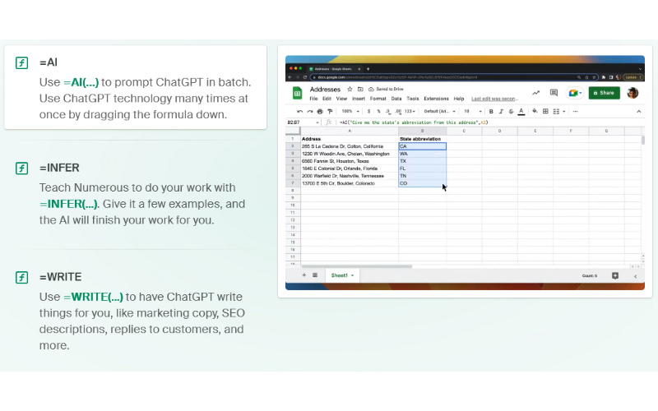
Task: Open the 100% zoom dropdown
Action: coord(350,112)
